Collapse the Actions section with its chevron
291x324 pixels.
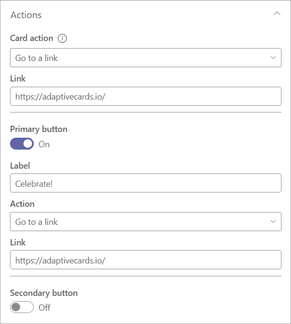[x=277, y=14]
